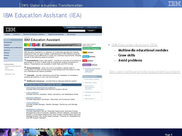
Task: Click the colorful banner image under the title
Action: pos(53,45)
